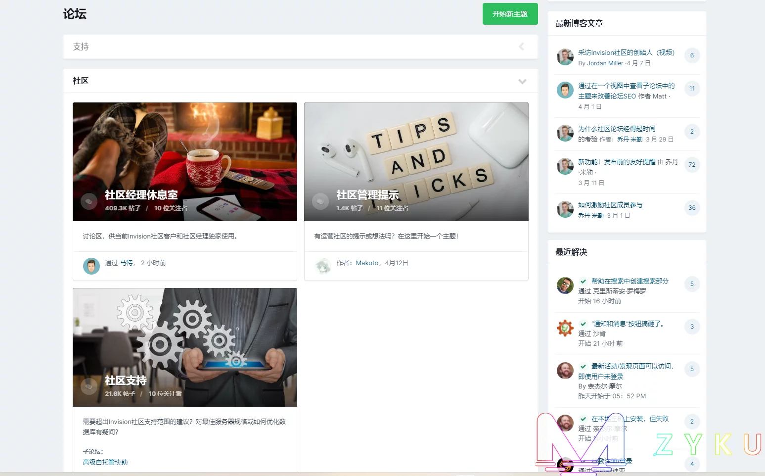Image resolution: width=765 pixels, height=476 pixels.
Task: Expand the 支持 category section
Action: pos(521,47)
